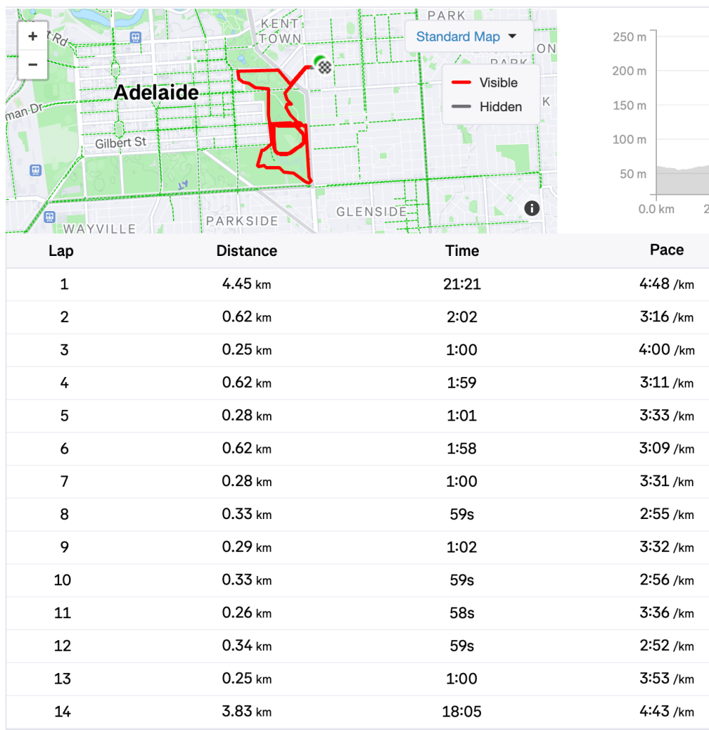Open the Standard Map style dropdown
This screenshot has height=730, width=709.
click(465, 36)
